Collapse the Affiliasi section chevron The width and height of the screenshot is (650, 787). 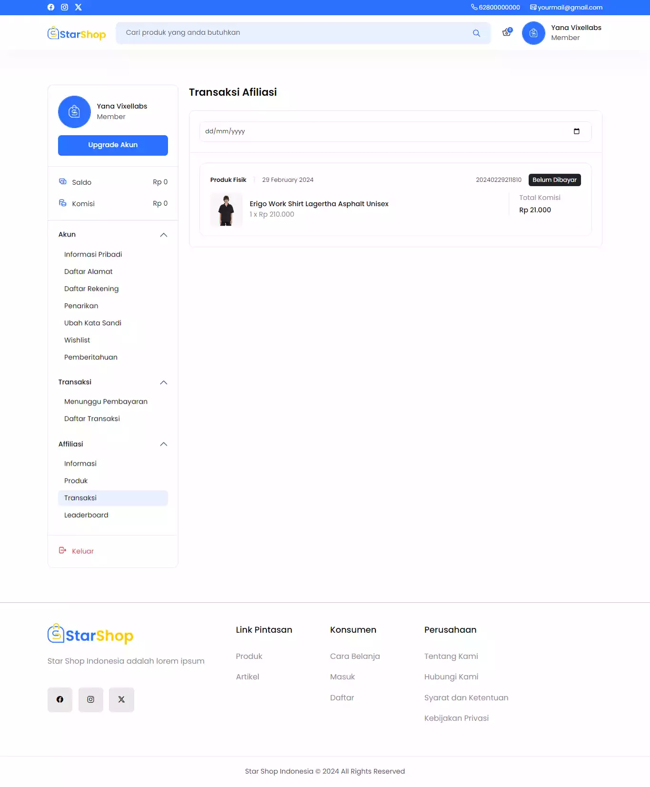(x=164, y=444)
